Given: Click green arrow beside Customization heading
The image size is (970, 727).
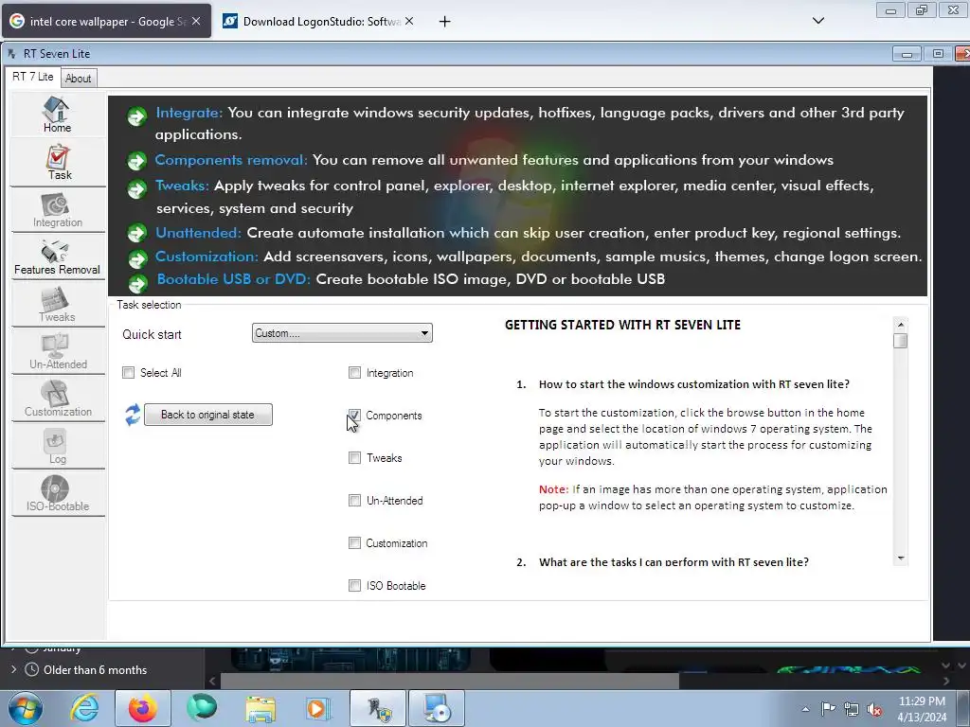Looking at the screenshot, I should tap(137, 259).
